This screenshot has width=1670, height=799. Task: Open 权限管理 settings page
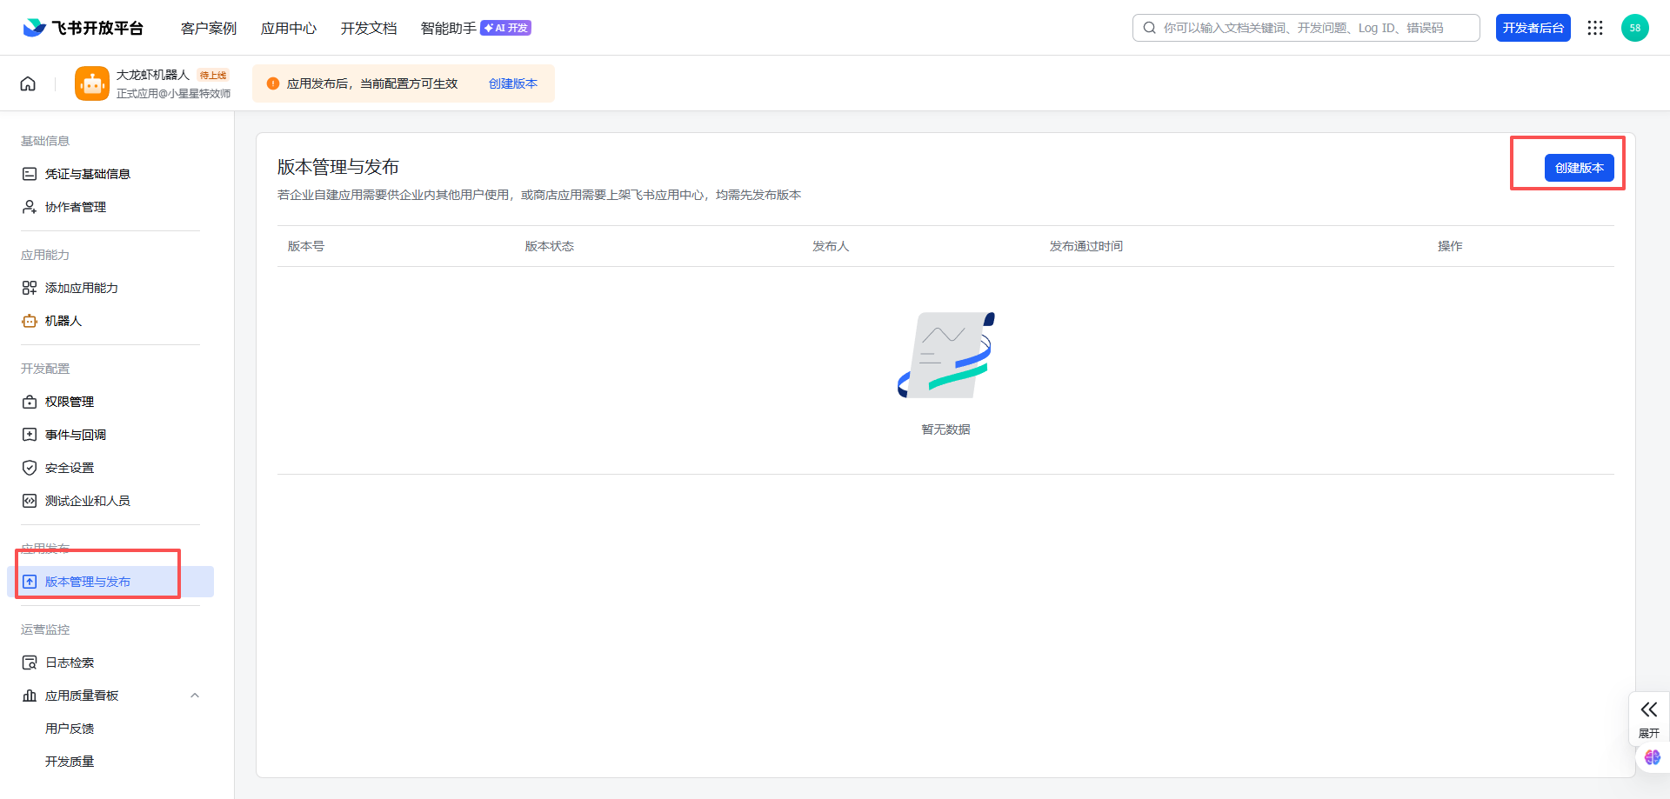pos(69,402)
